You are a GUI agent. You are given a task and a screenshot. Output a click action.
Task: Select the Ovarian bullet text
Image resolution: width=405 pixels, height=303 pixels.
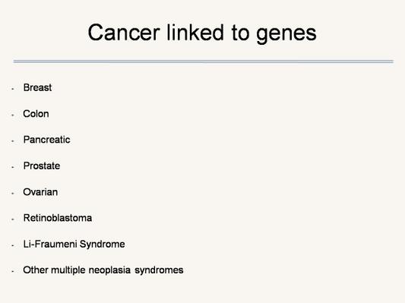coord(40,192)
